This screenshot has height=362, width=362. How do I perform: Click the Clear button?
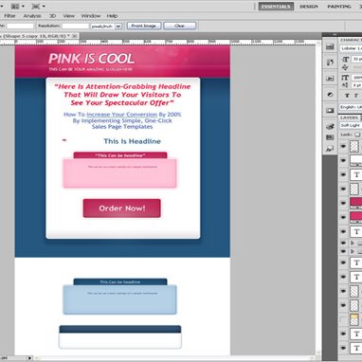pos(180,26)
